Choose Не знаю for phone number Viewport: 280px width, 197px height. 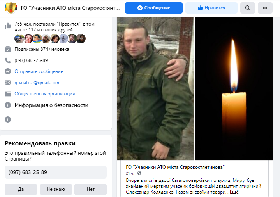click(x=56, y=189)
